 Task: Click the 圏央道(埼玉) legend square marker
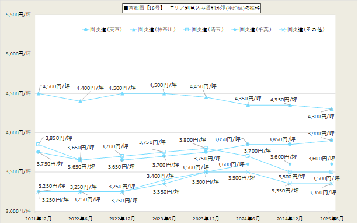pos(187,30)
